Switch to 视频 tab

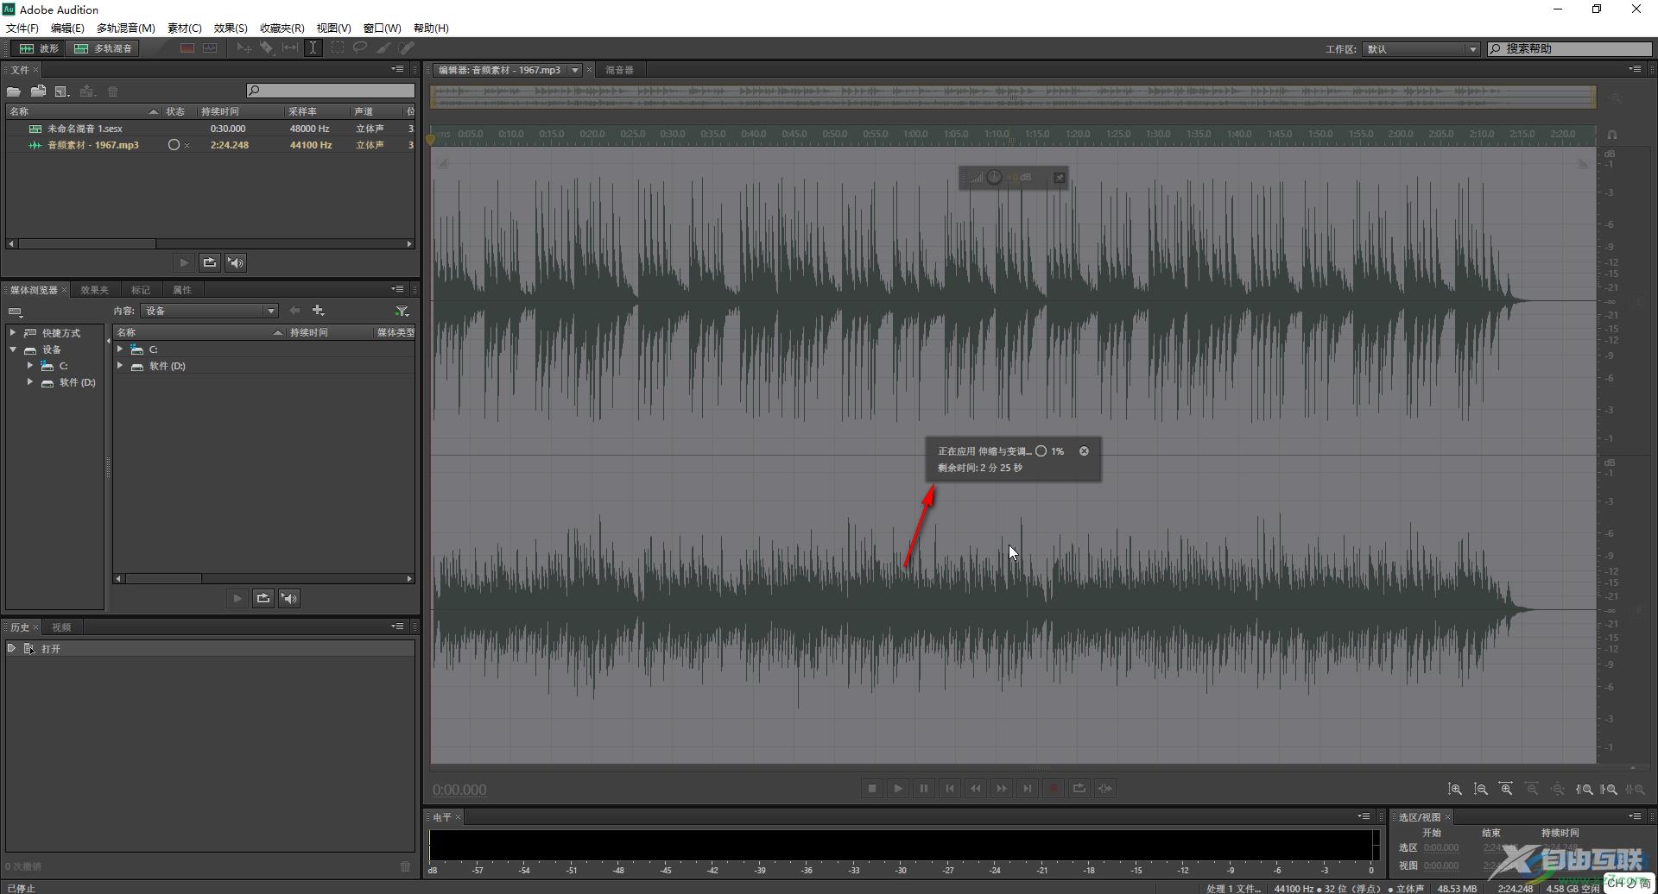click(61, 627)
